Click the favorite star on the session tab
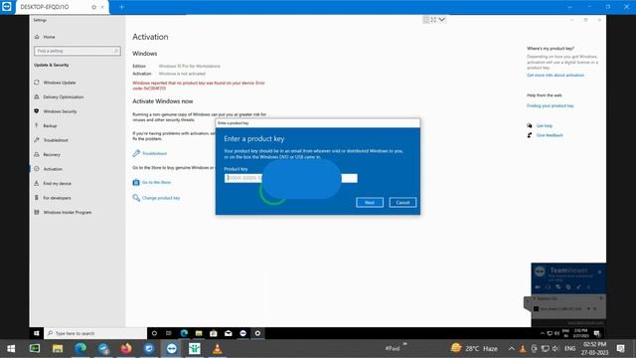The image size is (636, 358). tap(94, 7)
